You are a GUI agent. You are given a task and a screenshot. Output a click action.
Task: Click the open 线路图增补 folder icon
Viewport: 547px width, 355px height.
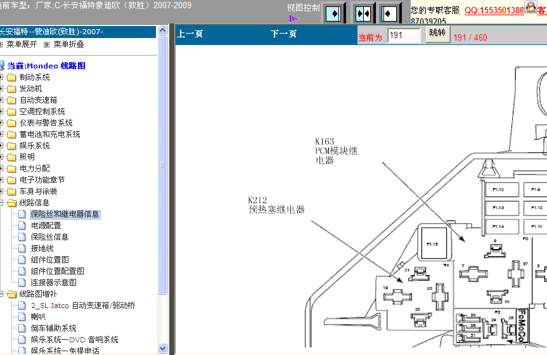click(x=12, y=294)
